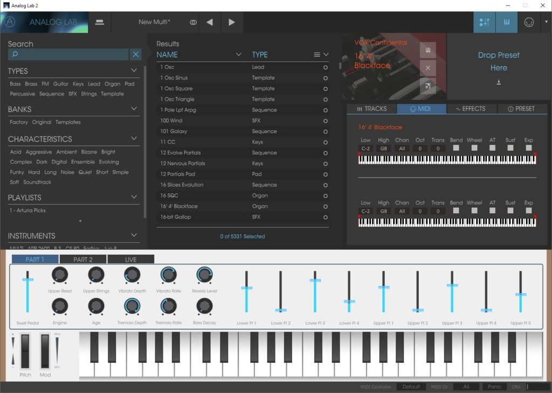Clear the search field with X
Viewport: 552px width, 393px height.
[x=135, y=54]
